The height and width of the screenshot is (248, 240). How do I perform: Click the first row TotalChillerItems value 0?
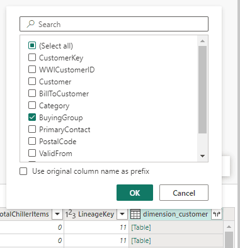[60, 227]
